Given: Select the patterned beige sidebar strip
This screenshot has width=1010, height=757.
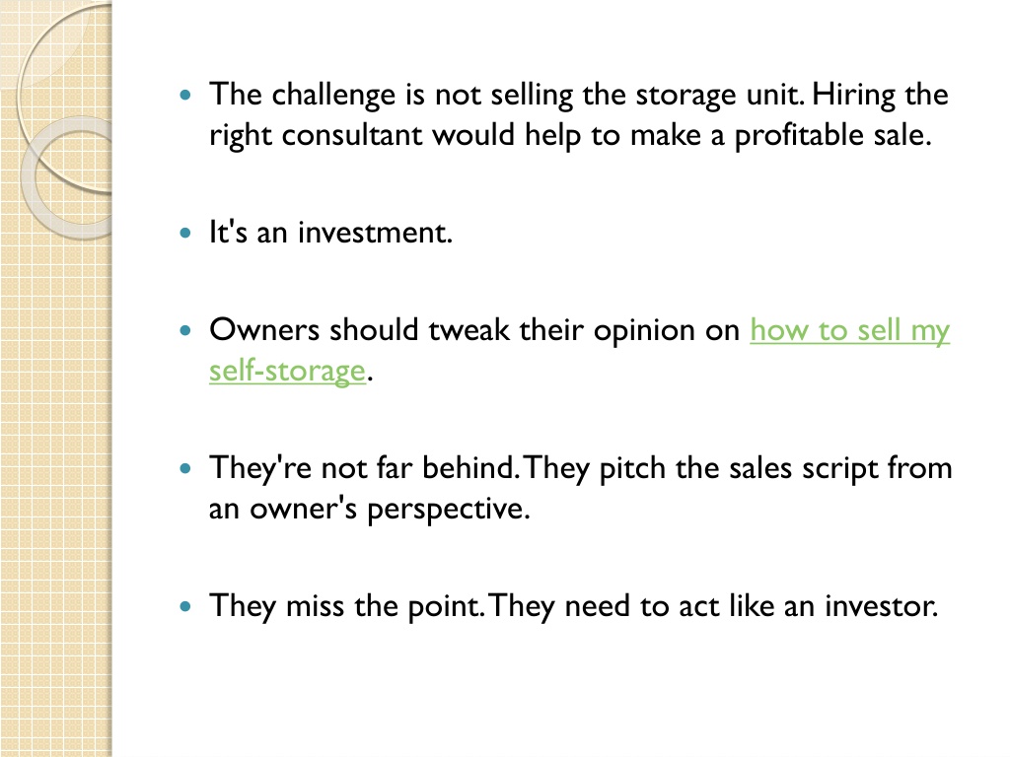Looking at the screenshot, I should (x=56, y=378).
